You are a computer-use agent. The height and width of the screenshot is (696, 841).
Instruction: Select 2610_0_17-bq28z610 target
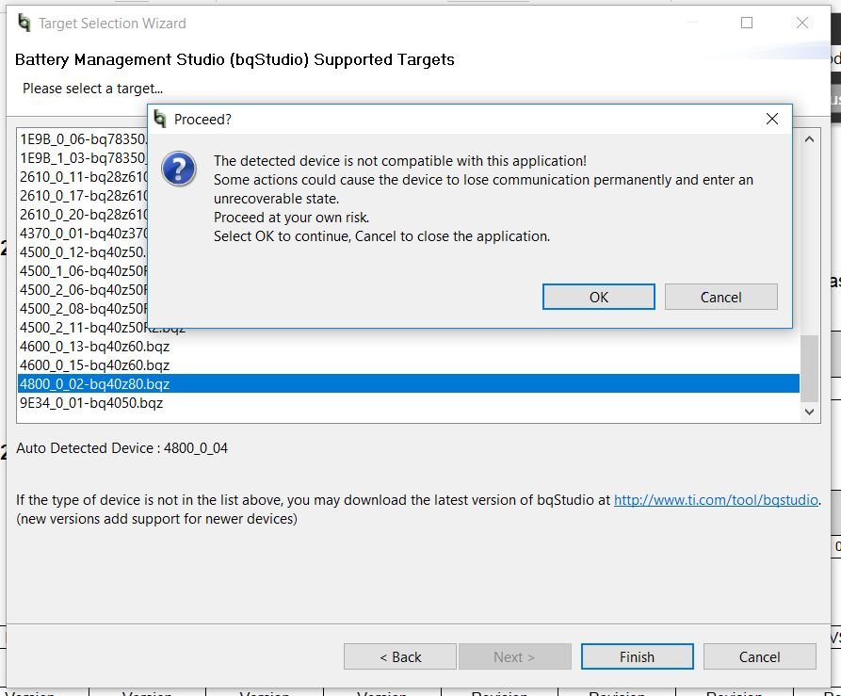pos(83,196)
